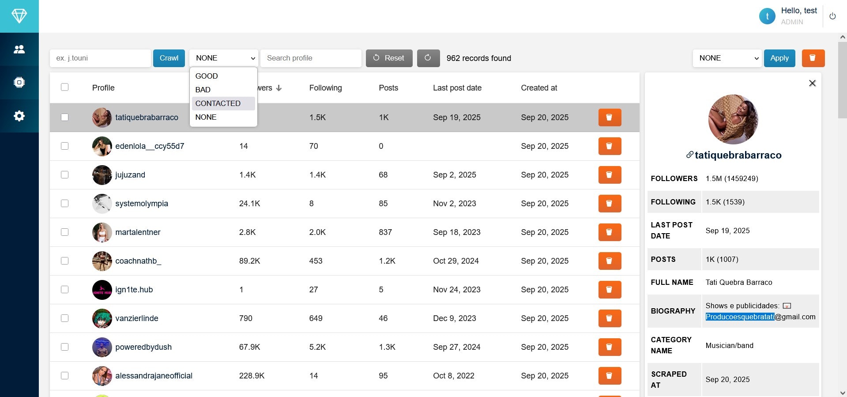Click the username crawl input field
The image size is (847, 397).
click(x=100, y=58)
